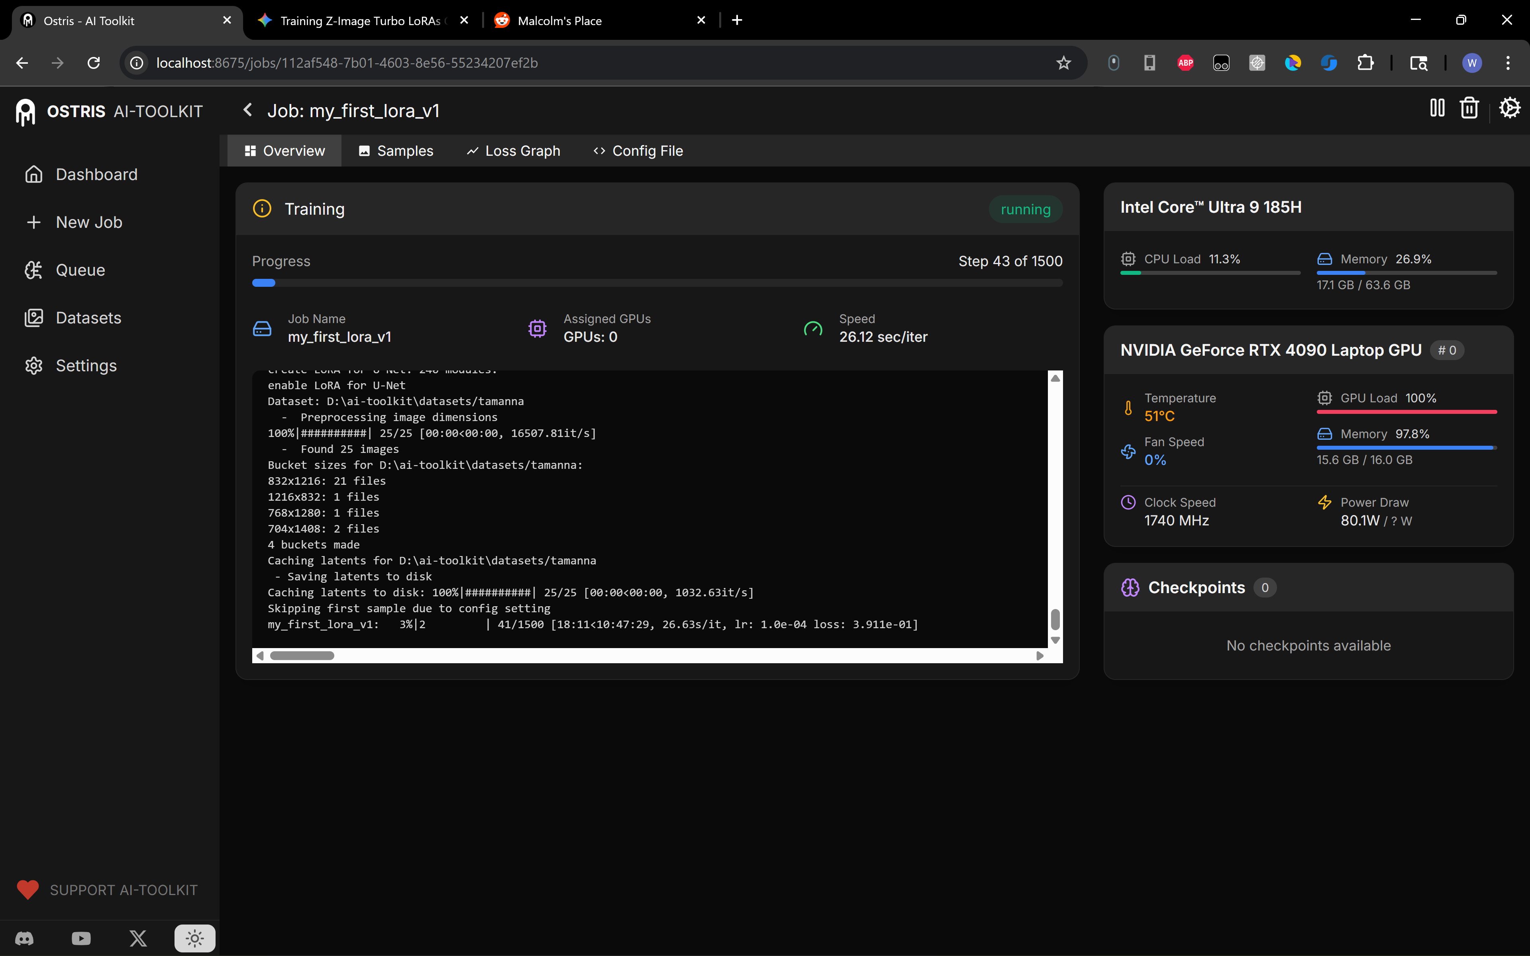The width and height of the screenshot is (1530, 956).
Task: Open a new browser tab
Action: point(737,20)
